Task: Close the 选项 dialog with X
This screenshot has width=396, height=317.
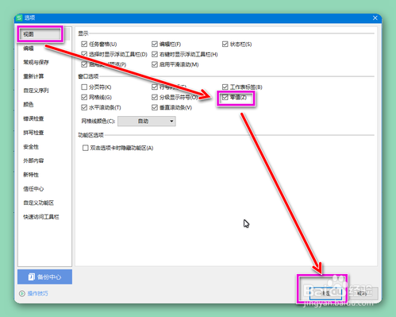Action: (375, 17)
